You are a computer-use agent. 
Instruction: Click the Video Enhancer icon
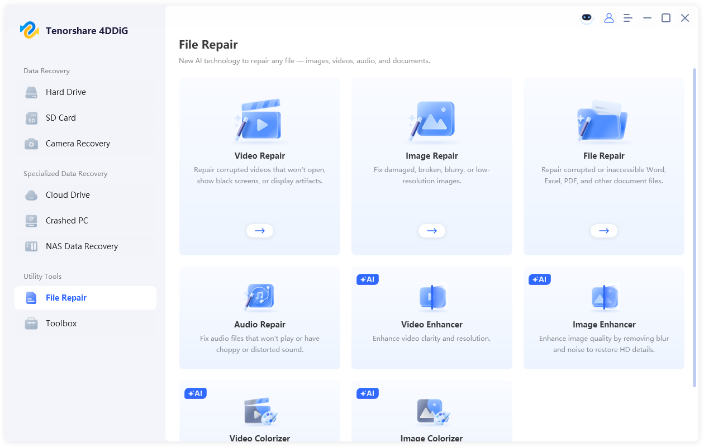click(432, 297)
